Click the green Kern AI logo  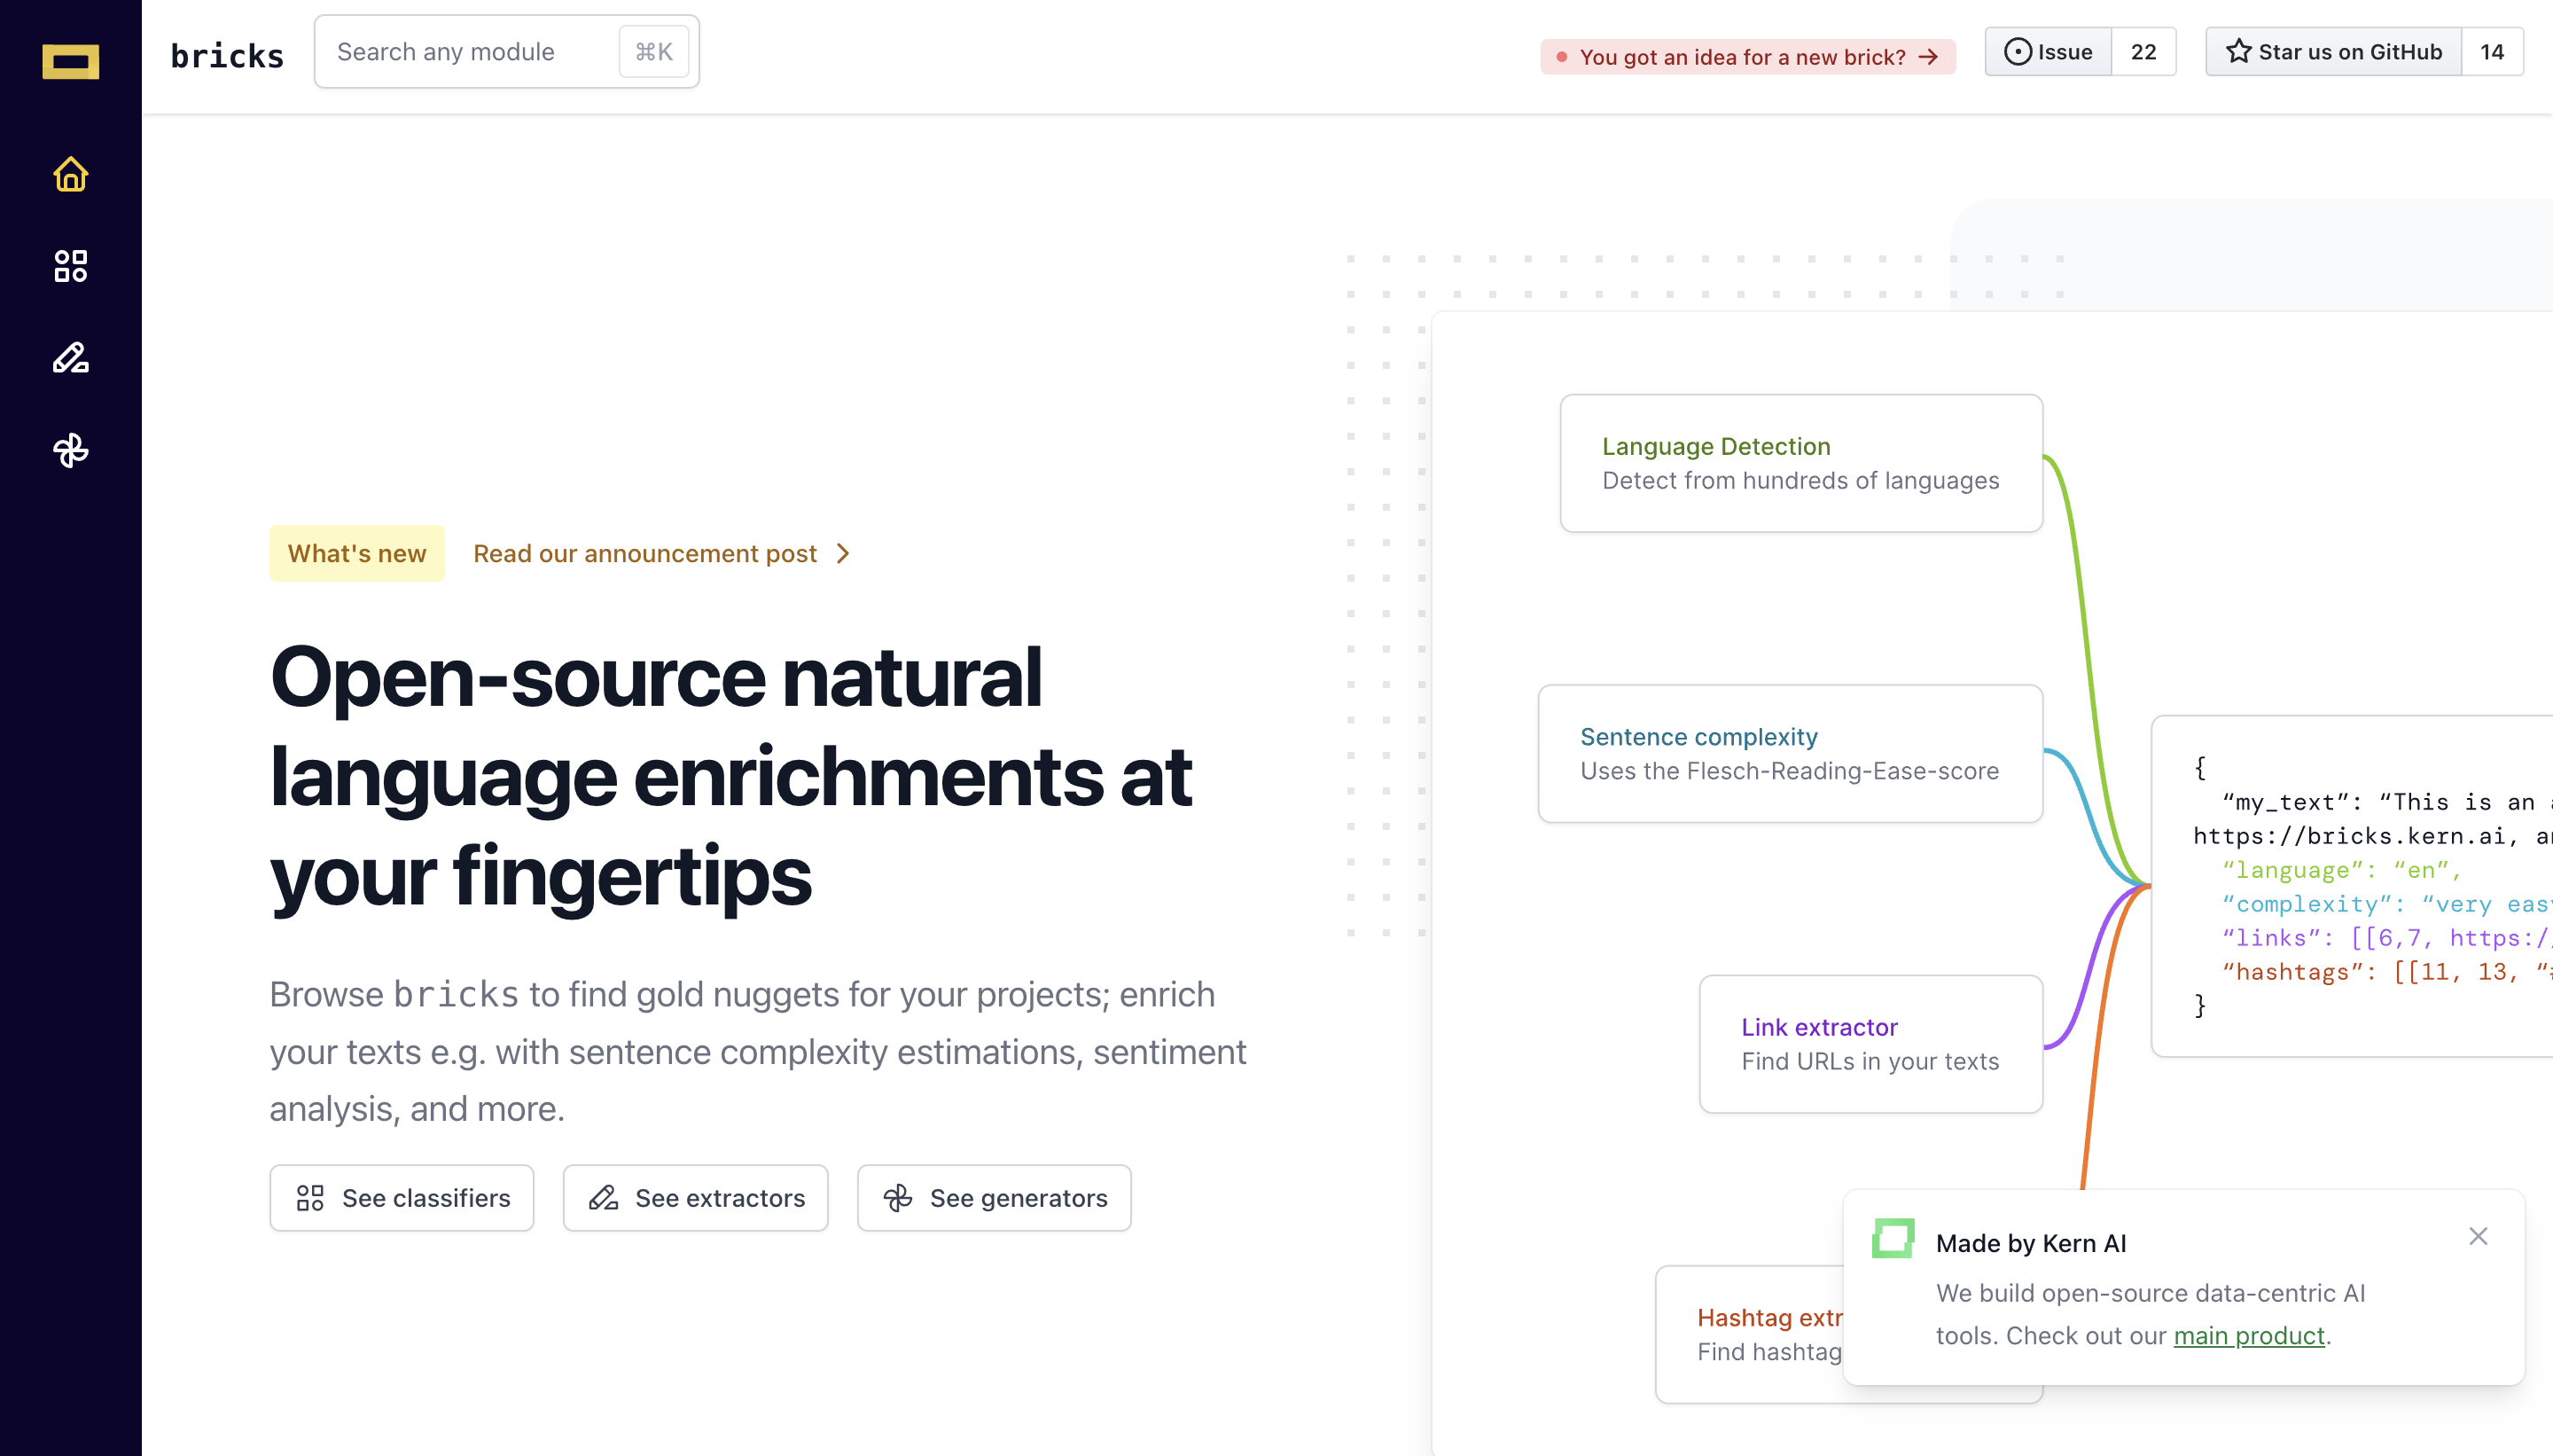[x=1893, y=1238]
